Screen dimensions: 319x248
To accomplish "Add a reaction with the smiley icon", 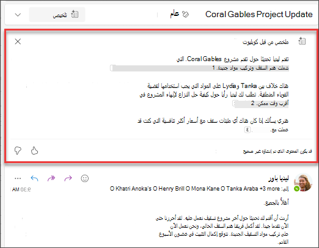I will (85, 178).
